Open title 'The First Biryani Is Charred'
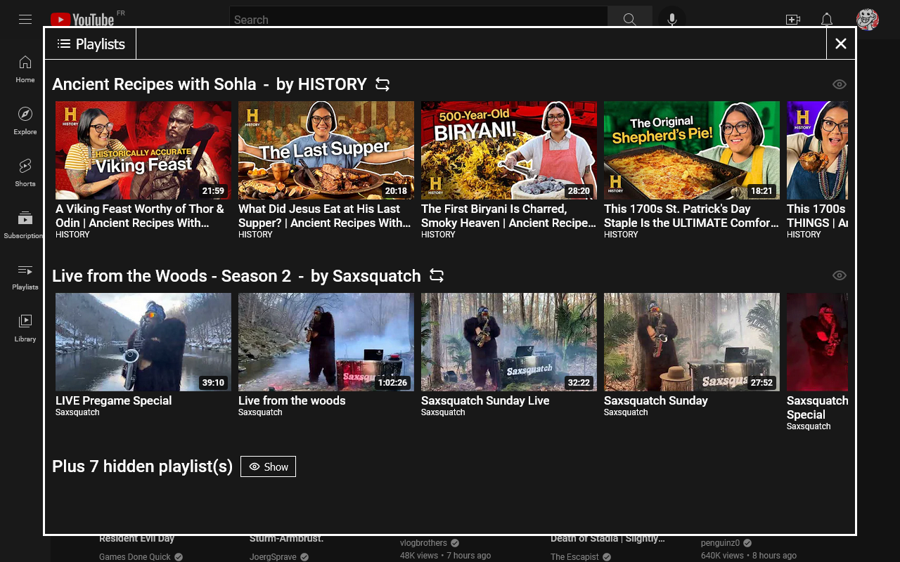Screen dimensions: 900x562 click(508, 216)
